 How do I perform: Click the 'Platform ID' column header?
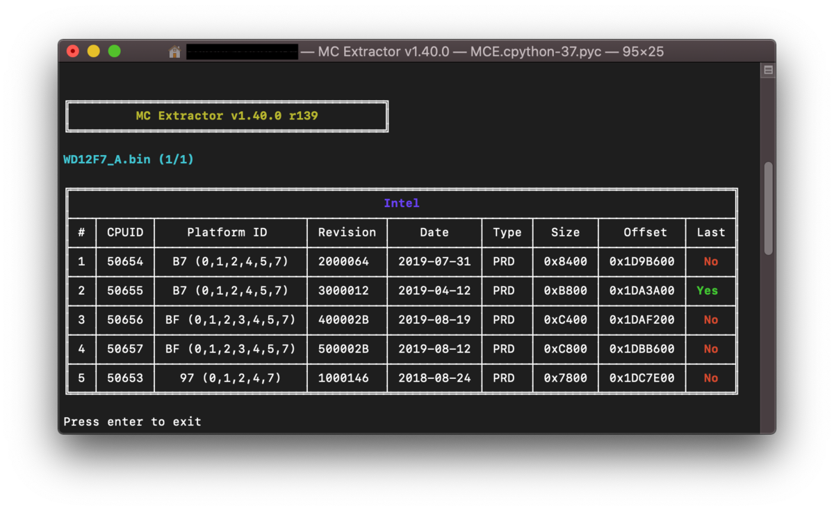tap(227, 232)
